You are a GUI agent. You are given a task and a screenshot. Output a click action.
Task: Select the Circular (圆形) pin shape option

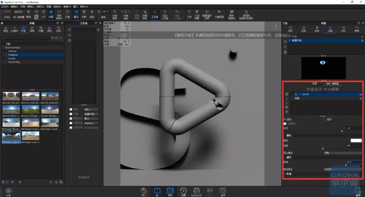click(285, 120)
